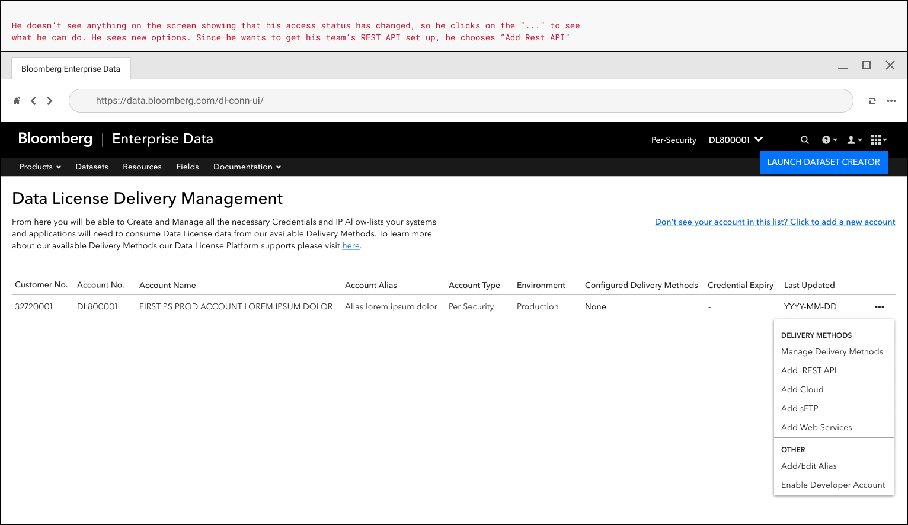
Task: Minimize the browser window
Action: click(x=843, y=69)
